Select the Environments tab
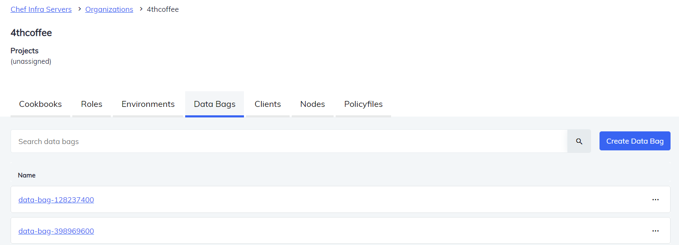679x245 pixels. coord(148,104)
